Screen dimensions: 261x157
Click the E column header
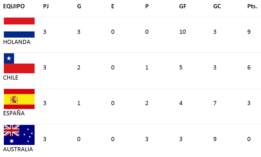(x=113, y=6)
